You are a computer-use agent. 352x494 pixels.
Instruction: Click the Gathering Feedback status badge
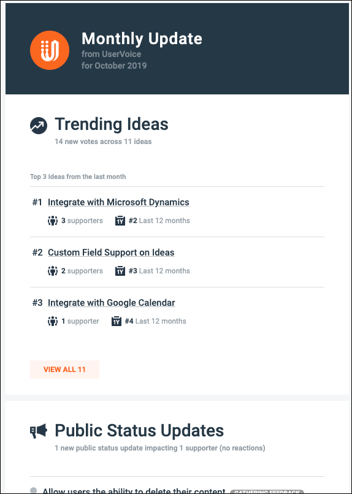pyautogui.click(x=267, y=492)
